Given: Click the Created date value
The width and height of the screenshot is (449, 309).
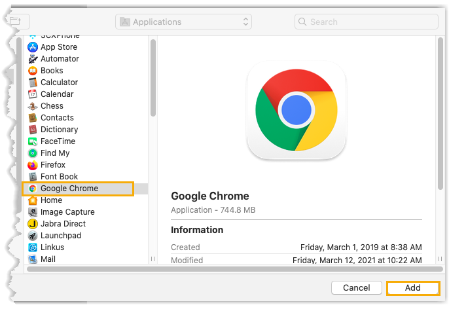Looking at the screenshot, I should click(x=361, y=247).
